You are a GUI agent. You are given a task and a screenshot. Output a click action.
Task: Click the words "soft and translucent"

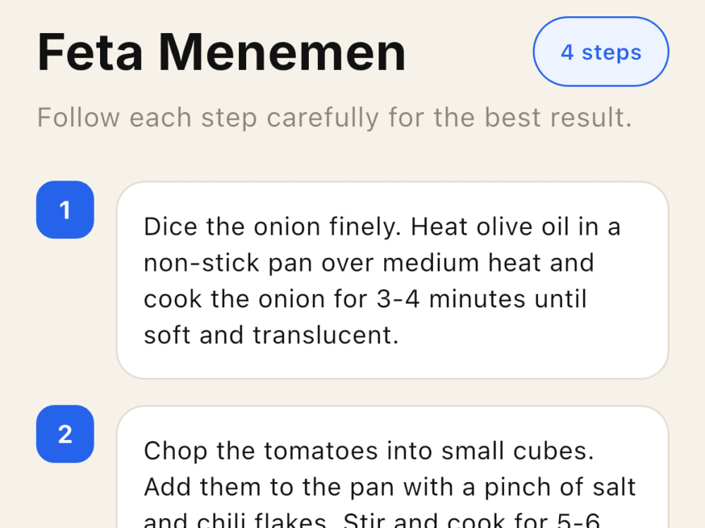tap(271, 335)
